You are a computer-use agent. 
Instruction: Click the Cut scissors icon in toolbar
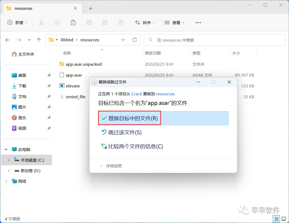pos(41,23)
